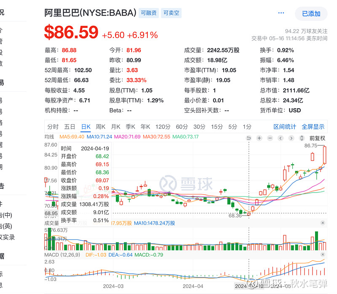Open 全屏显示 fullscreen chart view
Image resolution: width=337 pixels, height=294 pixels.
pyautogui.click(x=313, y=127)
